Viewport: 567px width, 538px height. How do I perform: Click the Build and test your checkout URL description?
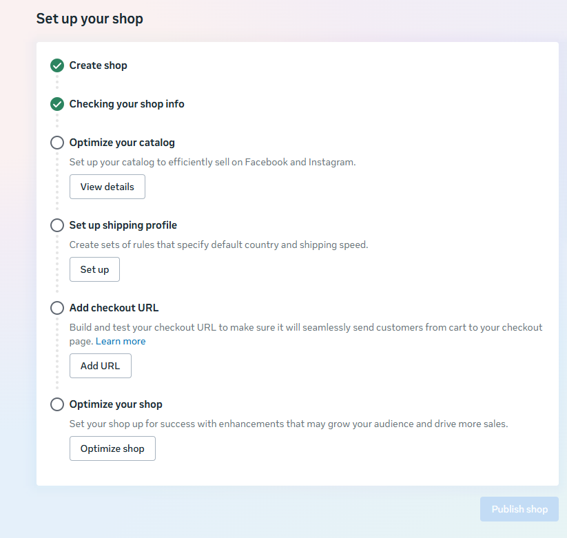[306, 334]
